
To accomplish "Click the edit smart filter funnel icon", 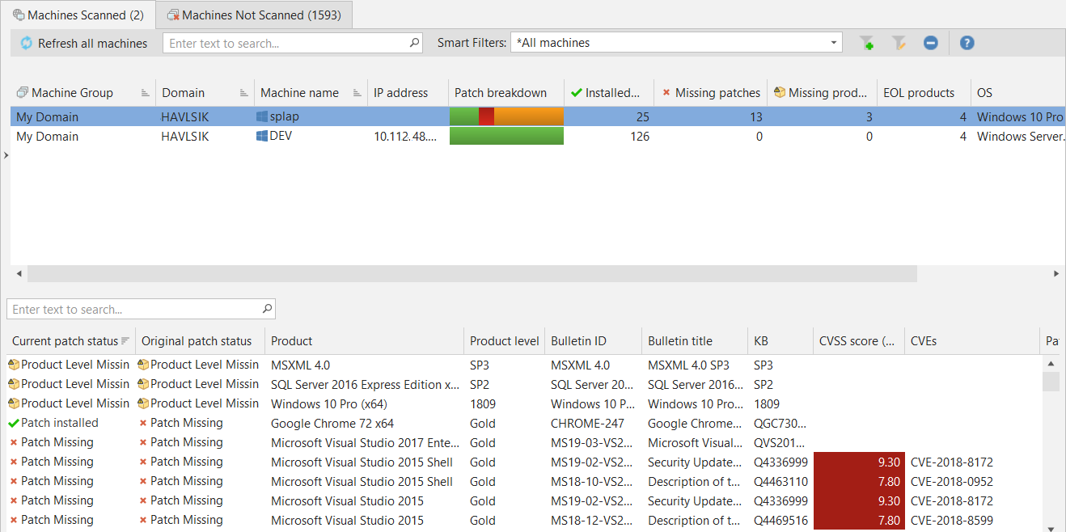I will click(899, 43).
